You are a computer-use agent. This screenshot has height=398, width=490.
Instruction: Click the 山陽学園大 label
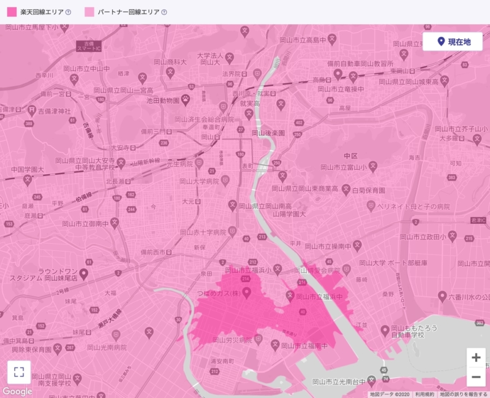coord(289,215)
